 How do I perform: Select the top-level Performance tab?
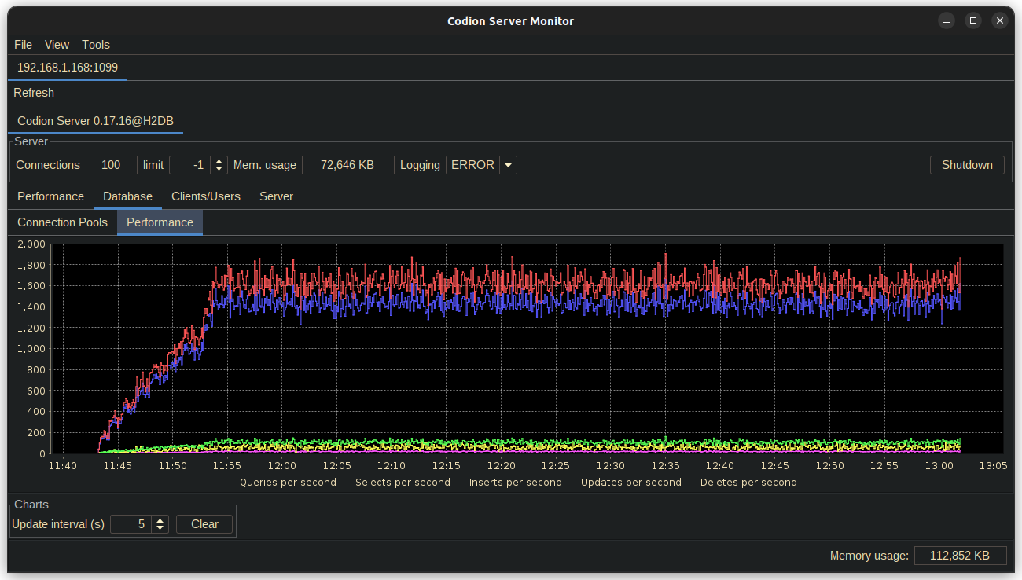50,196
